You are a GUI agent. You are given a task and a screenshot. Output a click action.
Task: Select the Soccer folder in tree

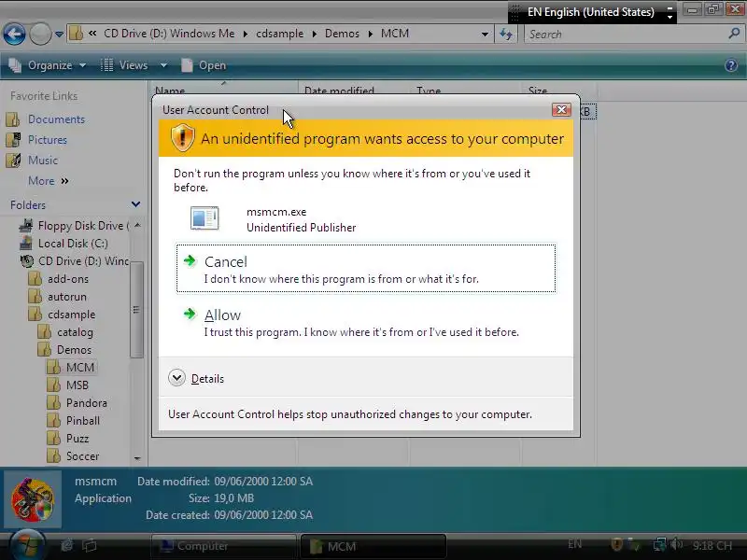(x=82, y=456)
